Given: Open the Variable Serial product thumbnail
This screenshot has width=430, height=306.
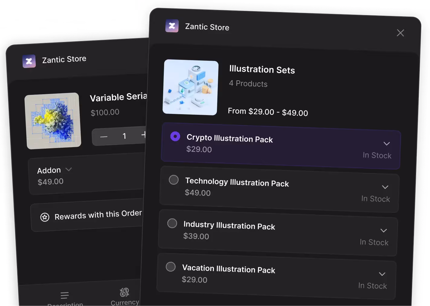Looking at the screenshot, I should (53, 121).
